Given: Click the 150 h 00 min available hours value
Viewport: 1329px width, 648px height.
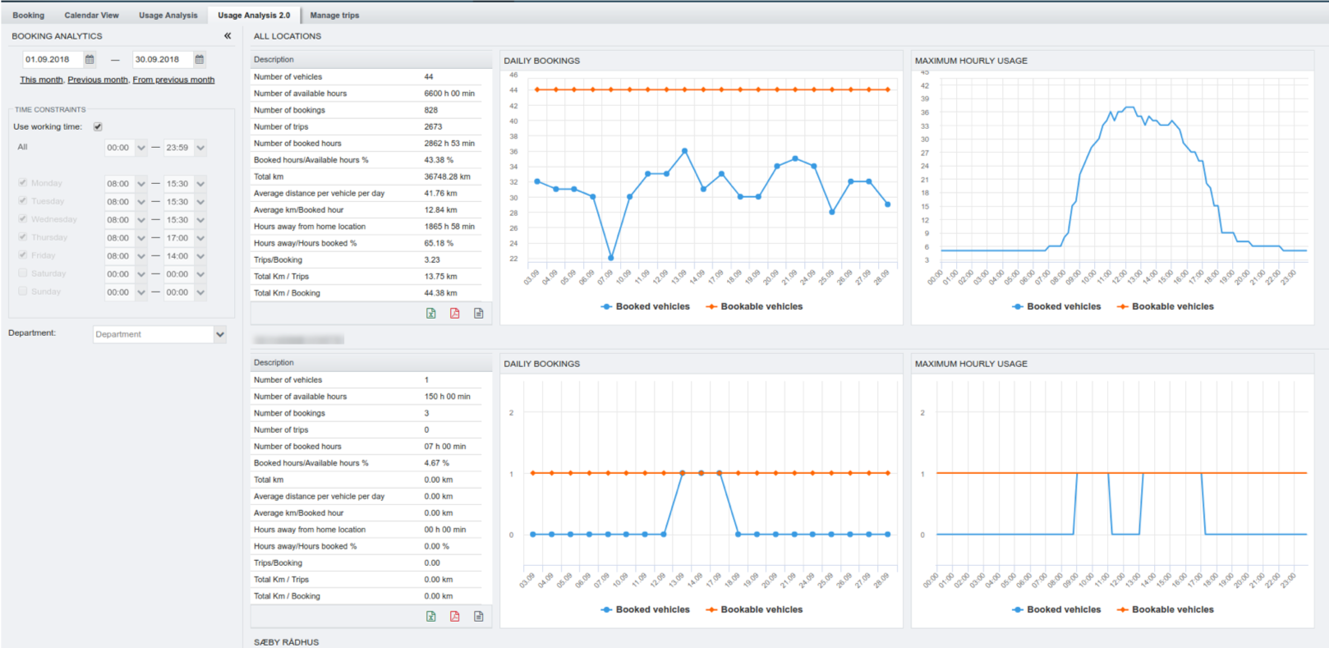Looking at the screenshot, I should click(448, 397).
